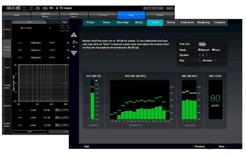The image size is (246, 157).
Task: Open the High high-pass filter dropdown
Action: pyautogui.click(x=68, y=58)
